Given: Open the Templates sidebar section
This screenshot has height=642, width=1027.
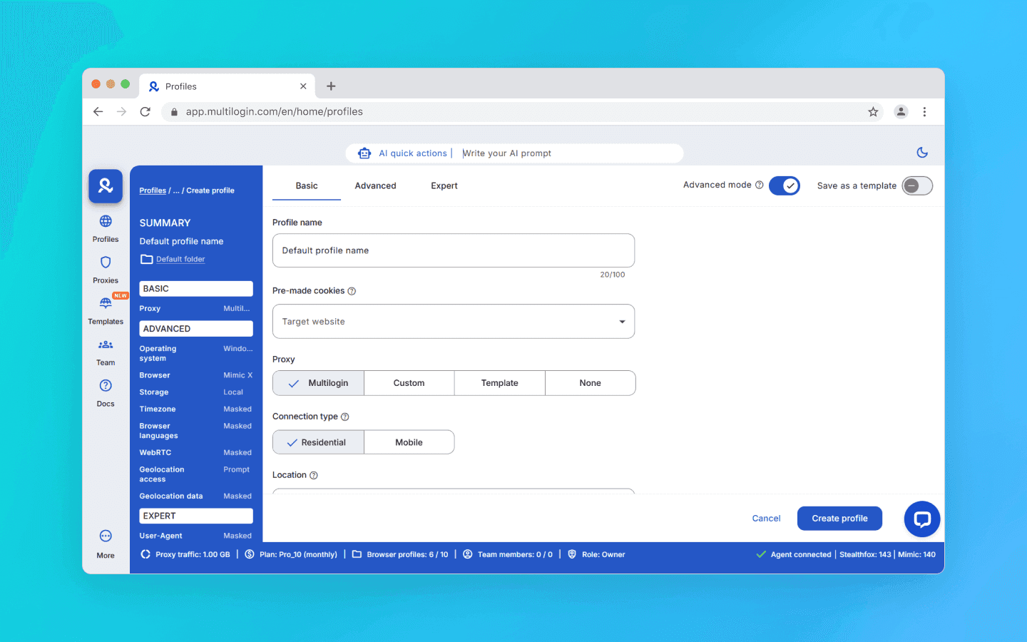Looking at the screenshot, I should click(106, 312).
